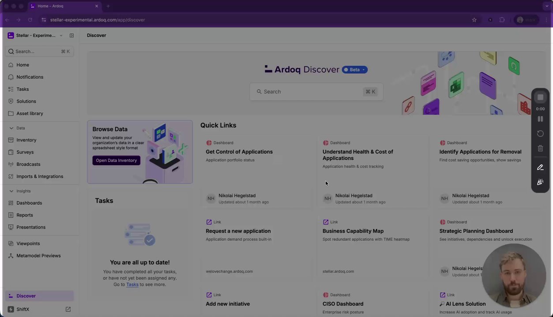The image size is (553, 317).
Task: Click link icon on Request a new application
Action: click(209, 222)
